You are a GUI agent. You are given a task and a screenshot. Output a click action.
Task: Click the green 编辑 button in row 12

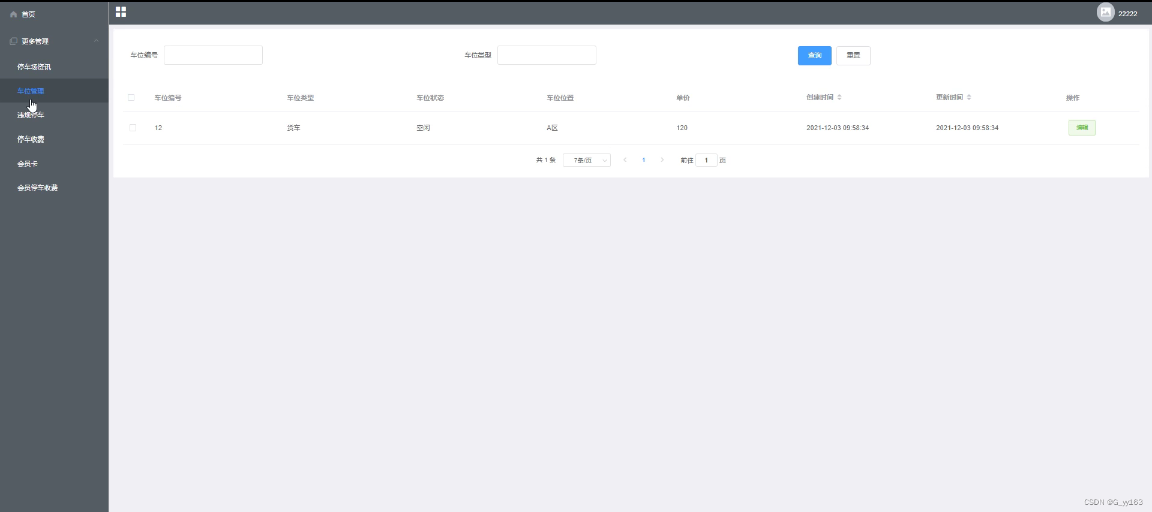click(x=1082, y=128)
